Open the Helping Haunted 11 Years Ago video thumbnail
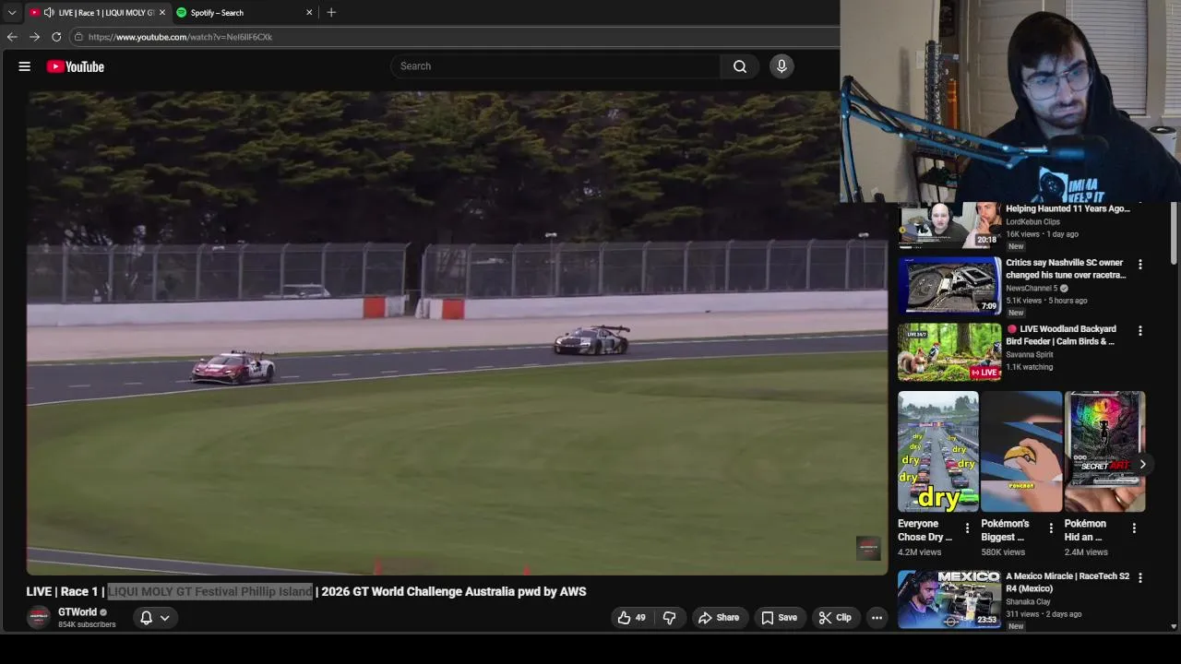1181x664 pixels. tap(949, 226)
